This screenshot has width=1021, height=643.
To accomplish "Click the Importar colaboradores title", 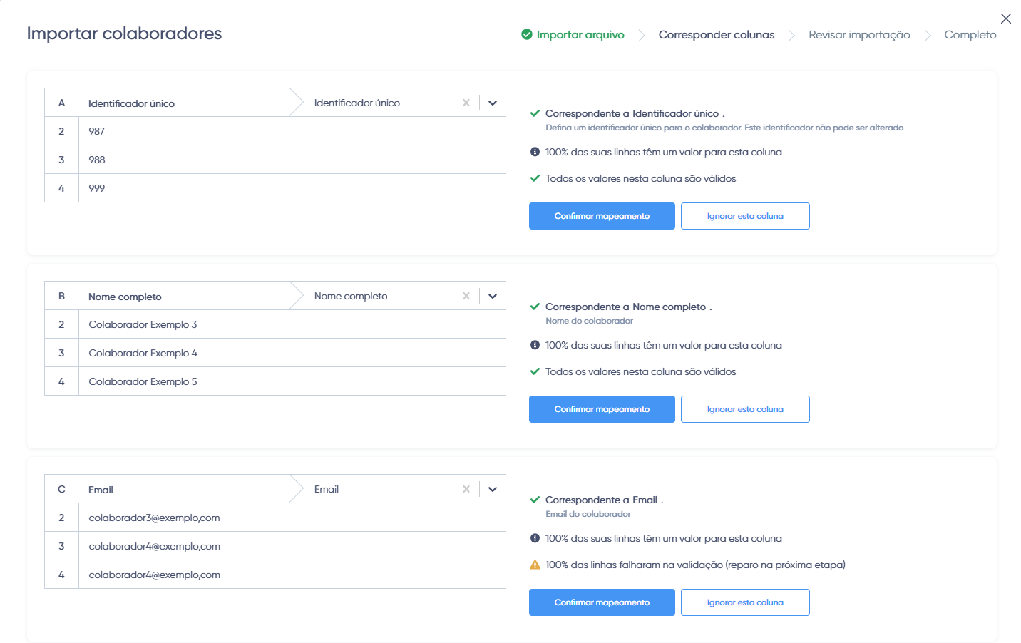I will pyautogui.click(x=124, y=34).
